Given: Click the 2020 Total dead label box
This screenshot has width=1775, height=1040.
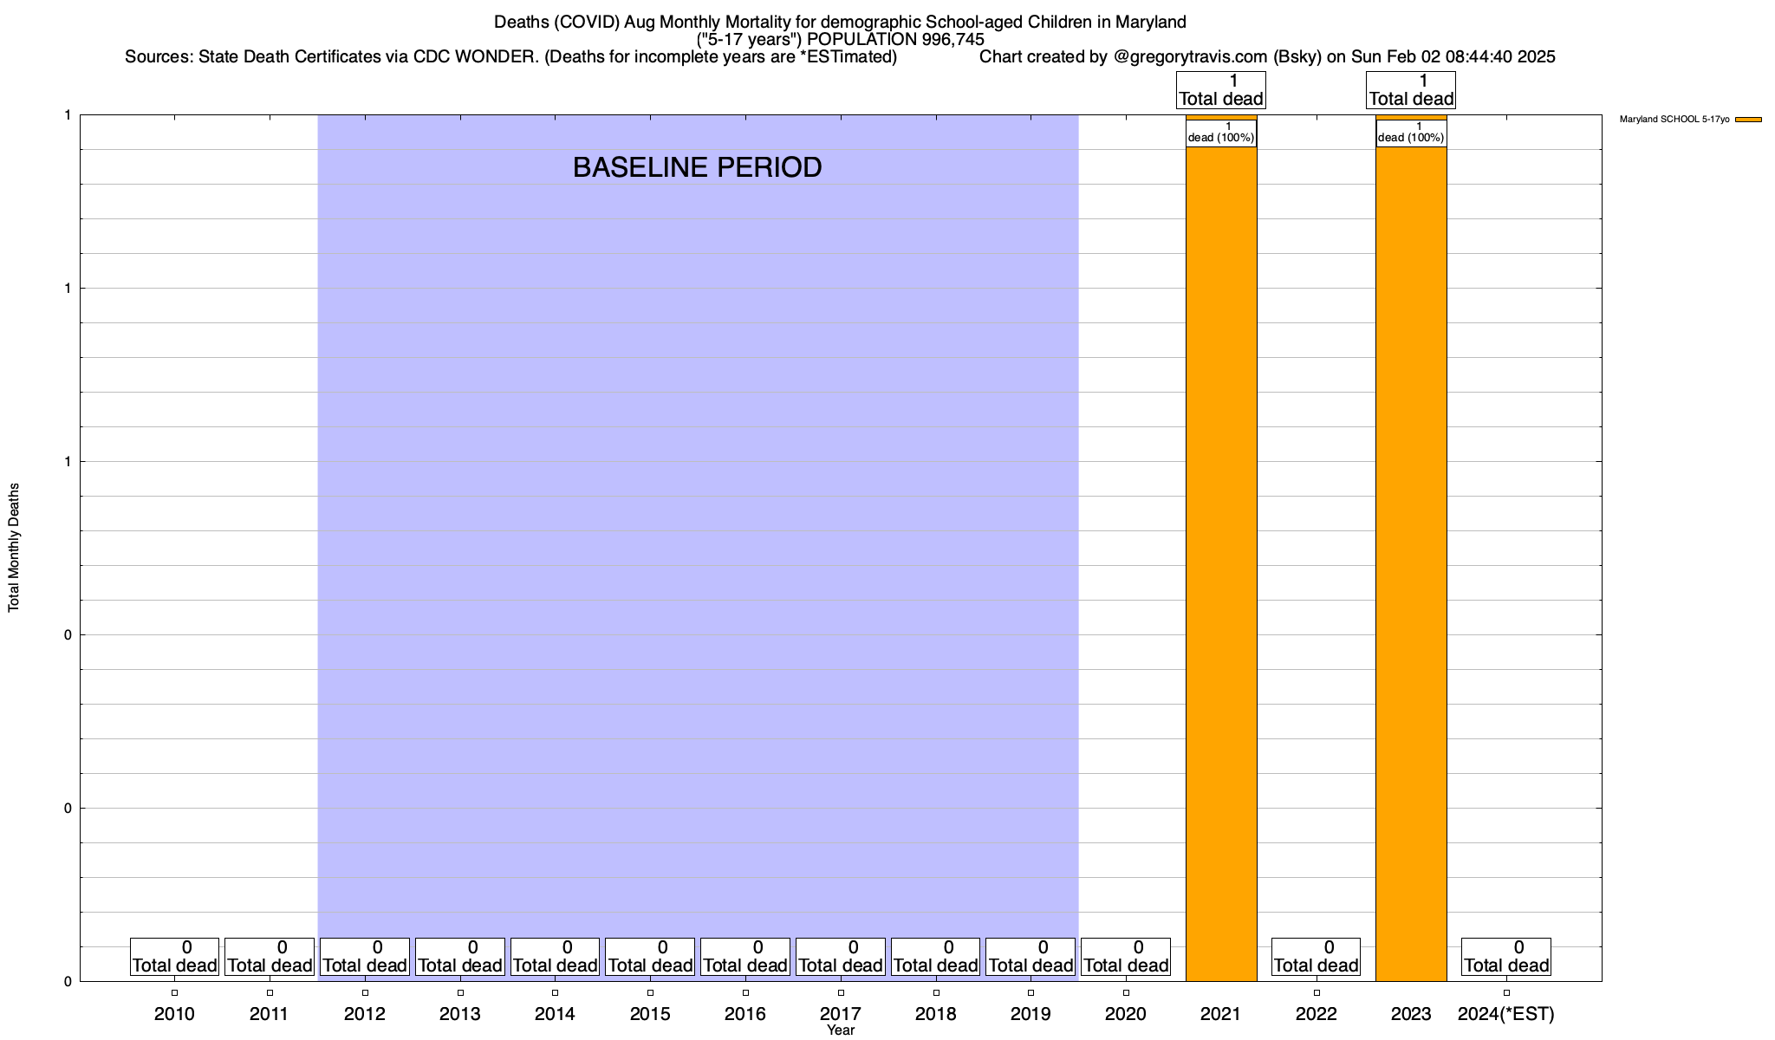Looking at the screenshot, I should tap(1126, 957).
